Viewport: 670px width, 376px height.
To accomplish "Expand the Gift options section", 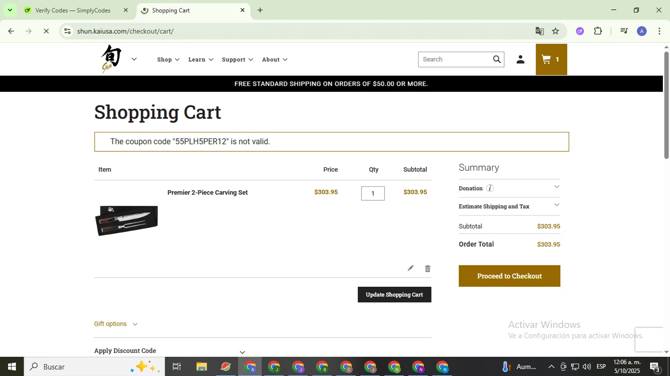I will pos(116,324).
